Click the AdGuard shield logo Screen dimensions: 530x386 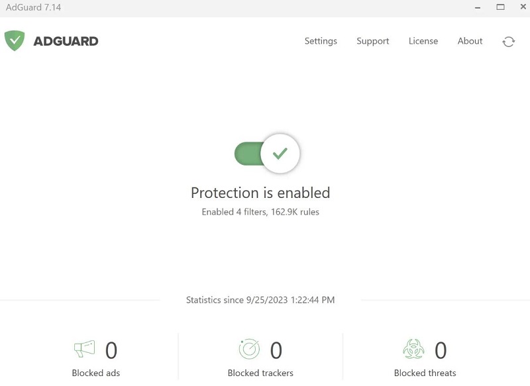tap(15, 40)
